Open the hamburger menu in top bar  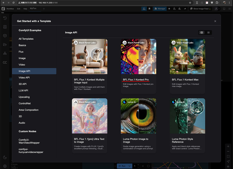230,9
